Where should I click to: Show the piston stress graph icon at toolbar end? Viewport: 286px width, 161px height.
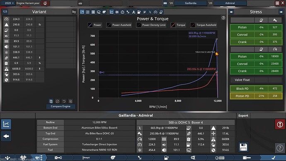(x=161, y=12)
